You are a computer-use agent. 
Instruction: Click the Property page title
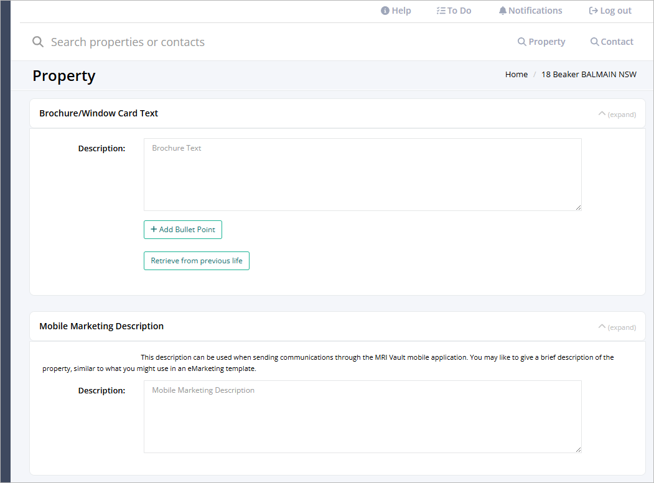(x=64, y=76)
